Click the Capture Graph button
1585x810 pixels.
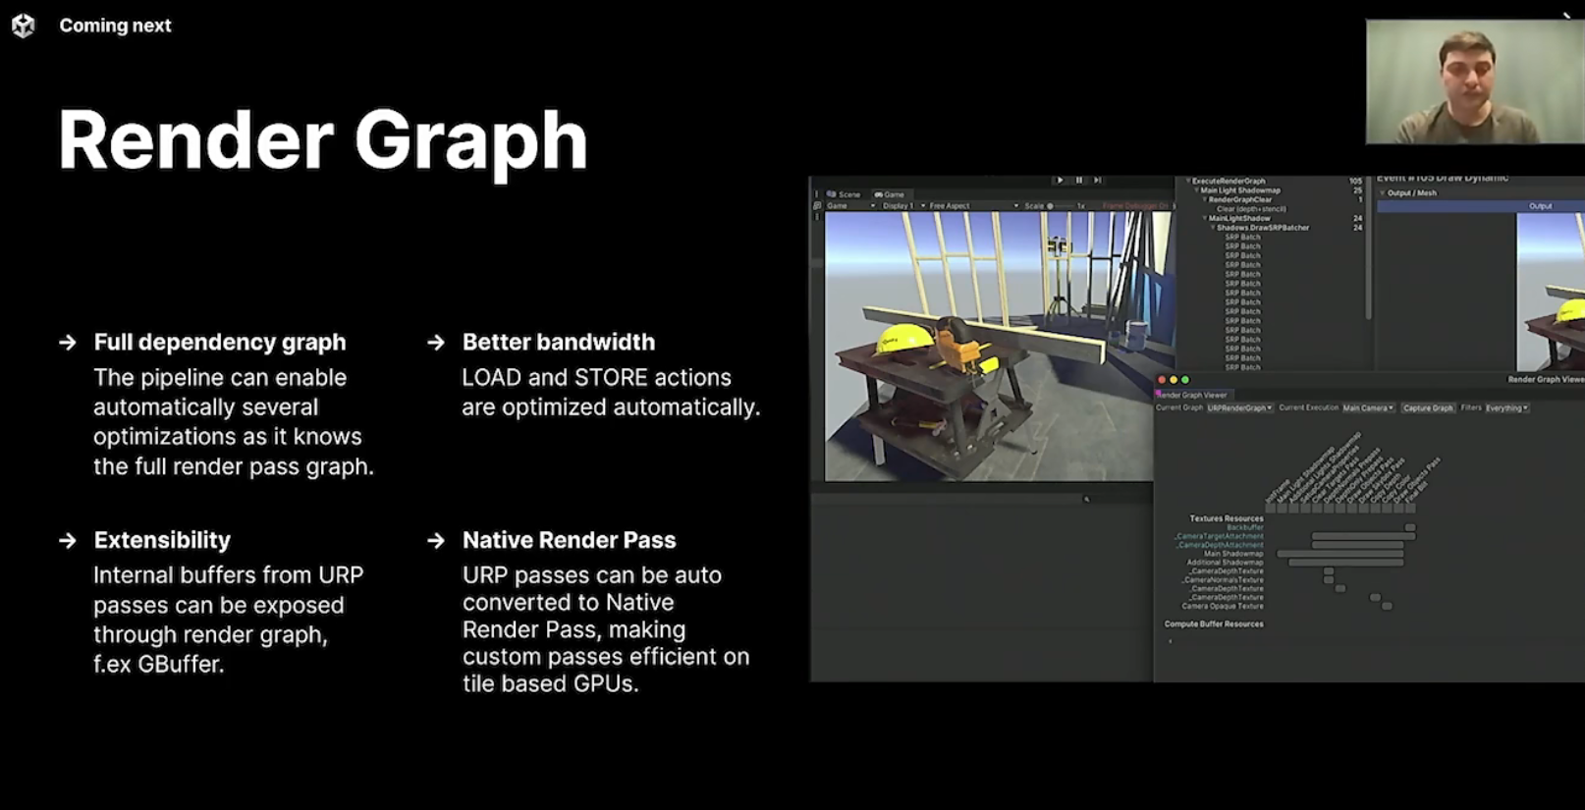click(1428, 407)
